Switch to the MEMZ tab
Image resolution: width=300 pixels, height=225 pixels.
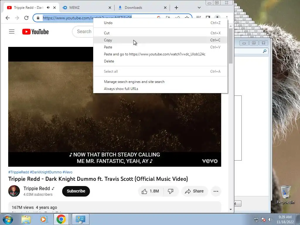click(x=87, y=8)
